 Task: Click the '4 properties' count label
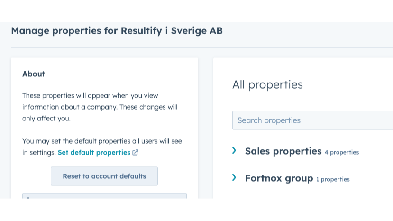point(342,152)
